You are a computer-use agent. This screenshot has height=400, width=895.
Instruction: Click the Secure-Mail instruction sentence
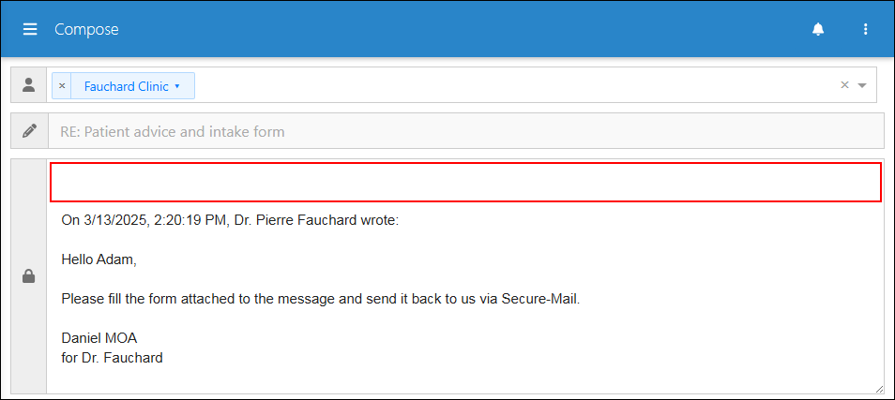click(x=321, y=299)
